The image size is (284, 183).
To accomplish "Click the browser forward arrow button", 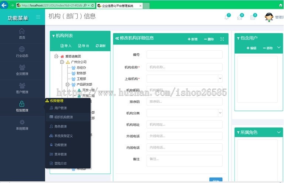I will point(12,6).
